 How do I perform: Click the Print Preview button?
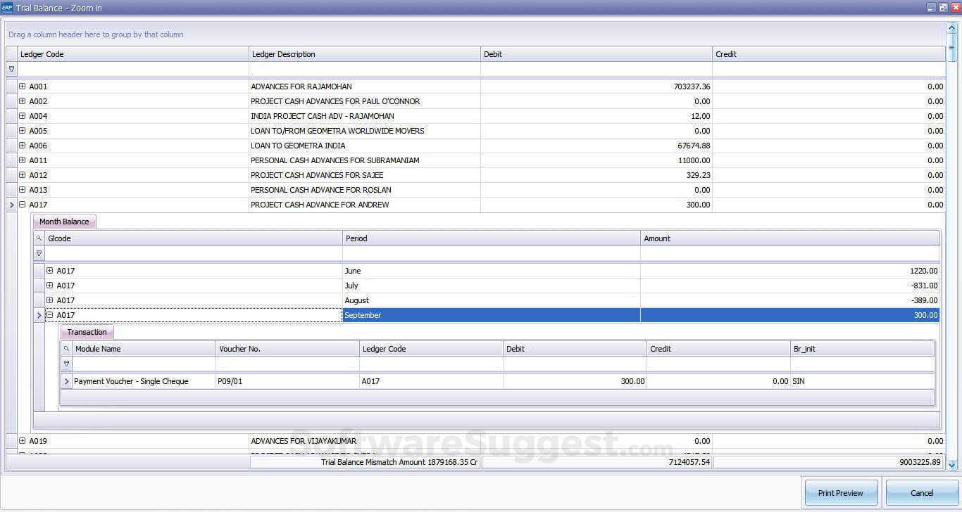coord(840,493)
